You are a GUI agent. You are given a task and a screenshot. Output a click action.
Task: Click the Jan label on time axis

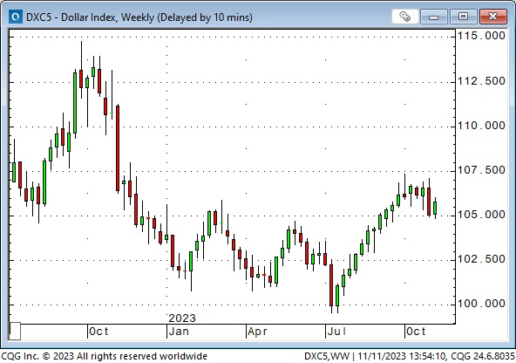coord(179,332)
